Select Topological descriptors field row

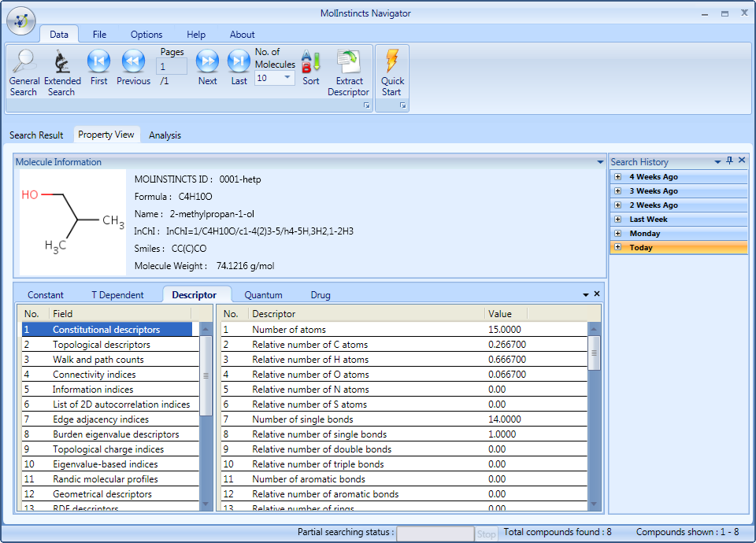pos(110,345)
